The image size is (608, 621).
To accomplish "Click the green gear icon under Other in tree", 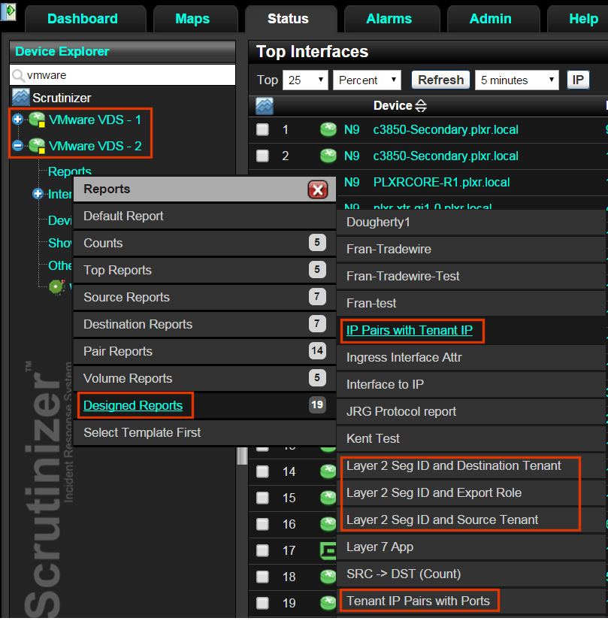I will pyautogui.click(x=56, y=286).
